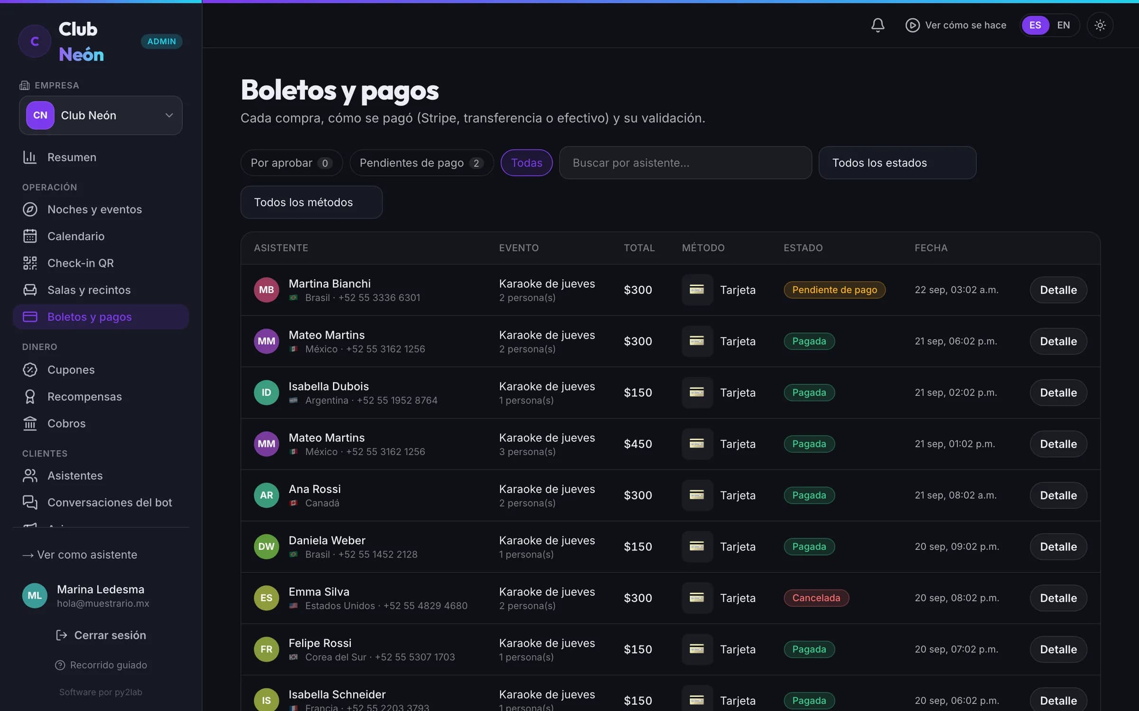Focus the Buscar por asistente search field
The image size is (1139, 711).
(685, 163)
